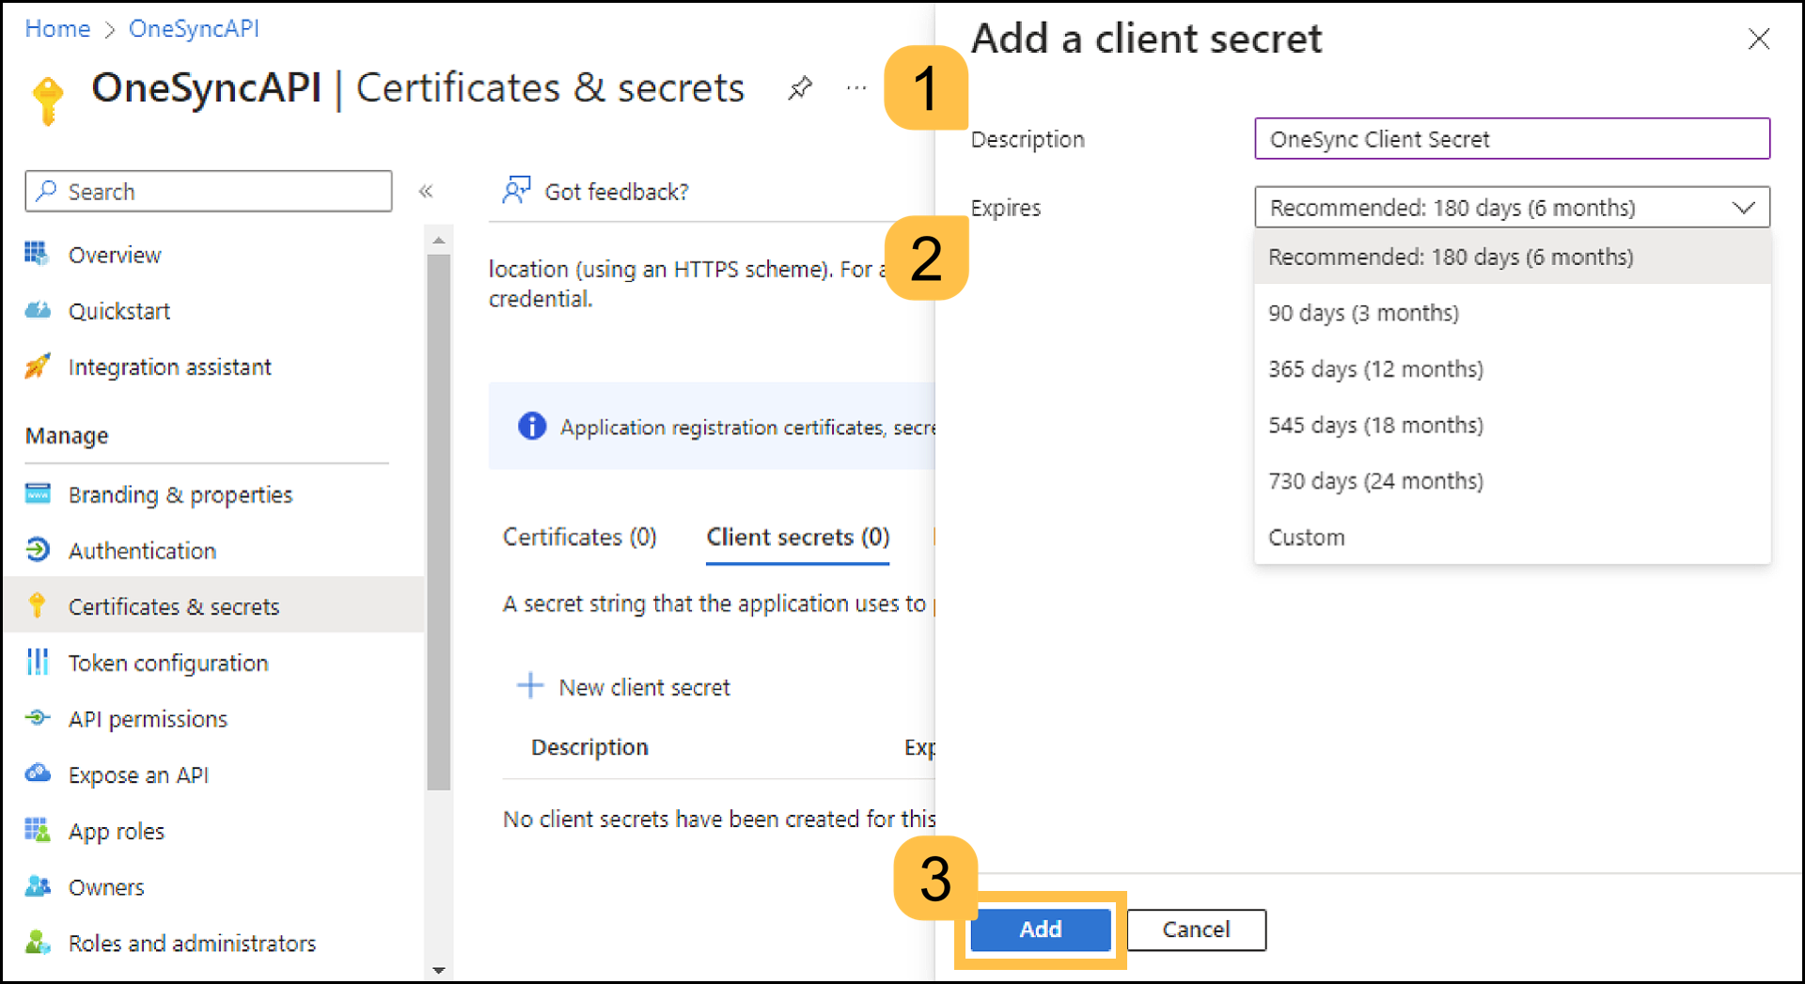Click the Add button
Image resolution: width=1805 pixels, height=984 pixels.
click(1040, 929)
